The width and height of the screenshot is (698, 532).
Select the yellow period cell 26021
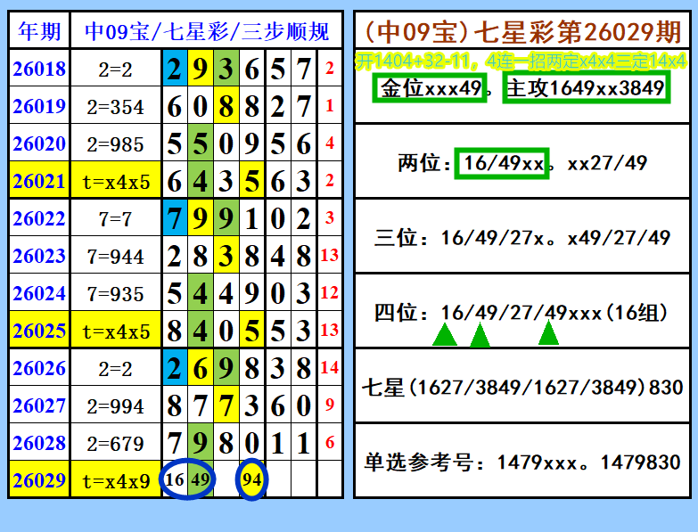point(39,182)
